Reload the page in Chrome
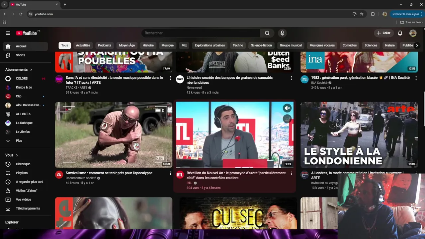This screenshot has height=239, width=425. (21, 14)
